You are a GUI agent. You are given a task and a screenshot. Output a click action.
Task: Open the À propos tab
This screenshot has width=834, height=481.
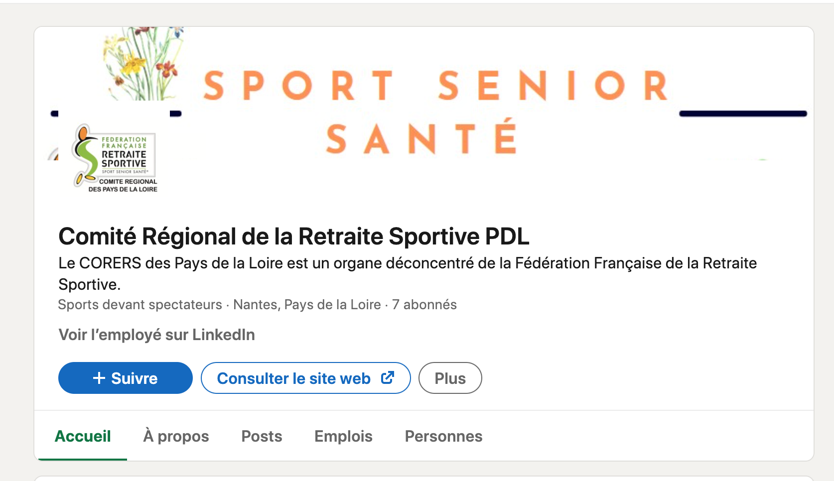pos(176,436)
